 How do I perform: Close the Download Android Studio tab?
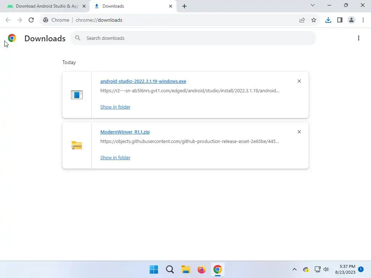[84, 6]
